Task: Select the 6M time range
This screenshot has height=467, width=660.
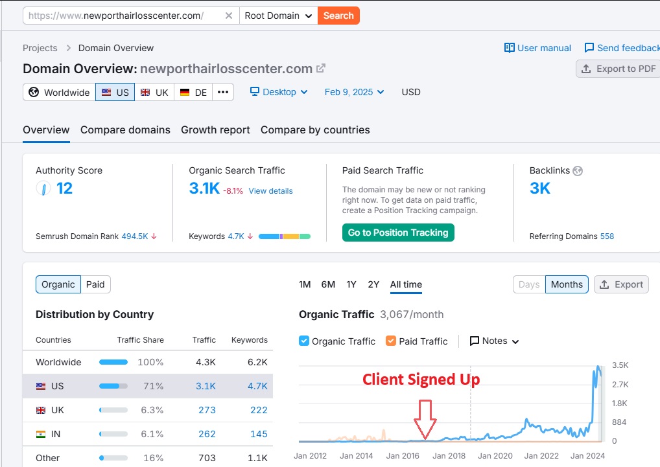Action: point(328,284)
